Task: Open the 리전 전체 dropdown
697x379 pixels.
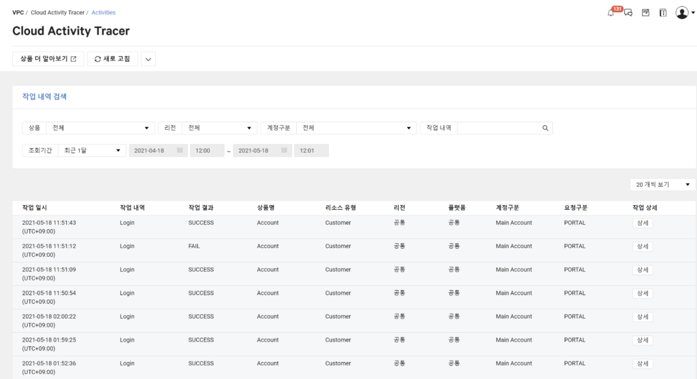Action: click(220, 128)
